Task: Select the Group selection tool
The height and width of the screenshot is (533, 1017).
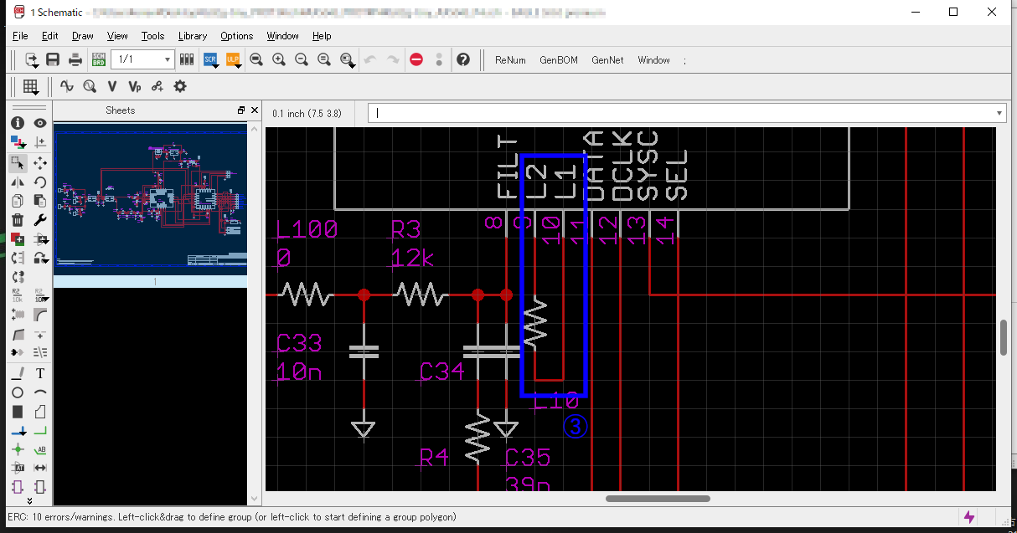Action: [18, 163]
